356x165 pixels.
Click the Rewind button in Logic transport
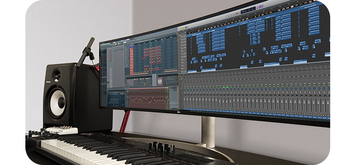pyautogui.click(x=227, y=16)
